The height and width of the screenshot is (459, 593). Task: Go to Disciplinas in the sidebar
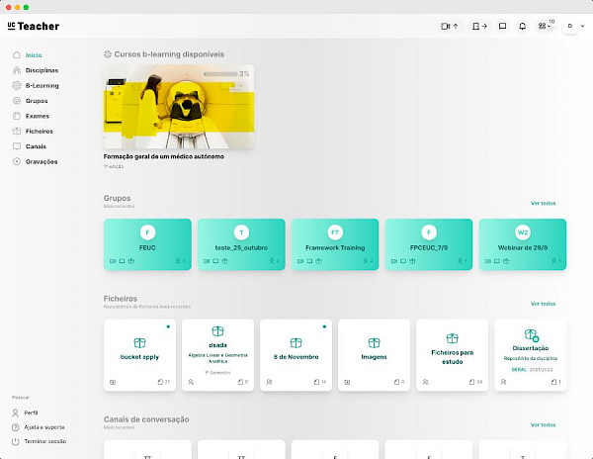(42, 70)
